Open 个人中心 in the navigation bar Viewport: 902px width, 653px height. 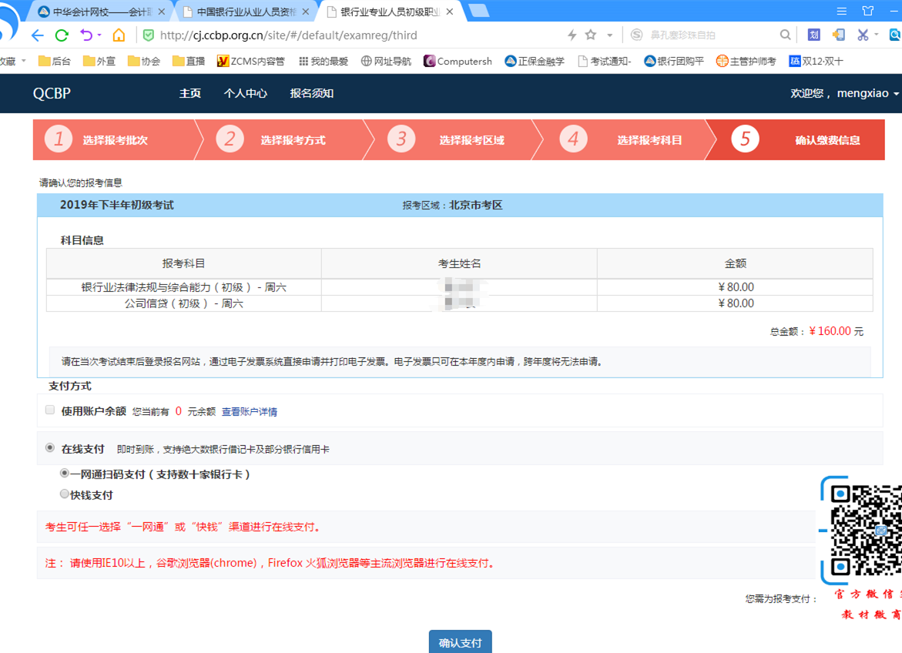click(246, 93)
